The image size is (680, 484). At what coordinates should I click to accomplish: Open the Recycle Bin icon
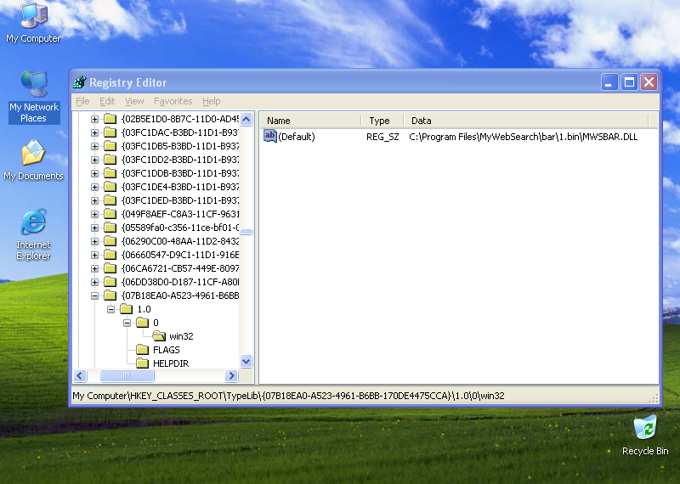pos(645,427)
